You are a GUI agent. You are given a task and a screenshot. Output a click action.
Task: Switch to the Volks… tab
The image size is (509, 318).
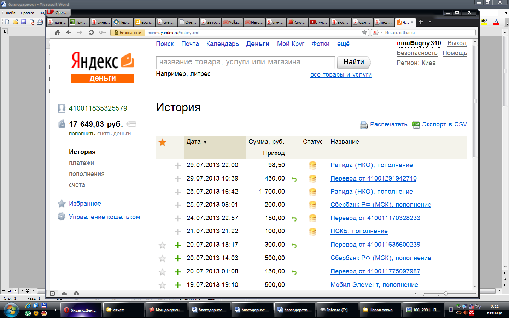tap(232, 22)
